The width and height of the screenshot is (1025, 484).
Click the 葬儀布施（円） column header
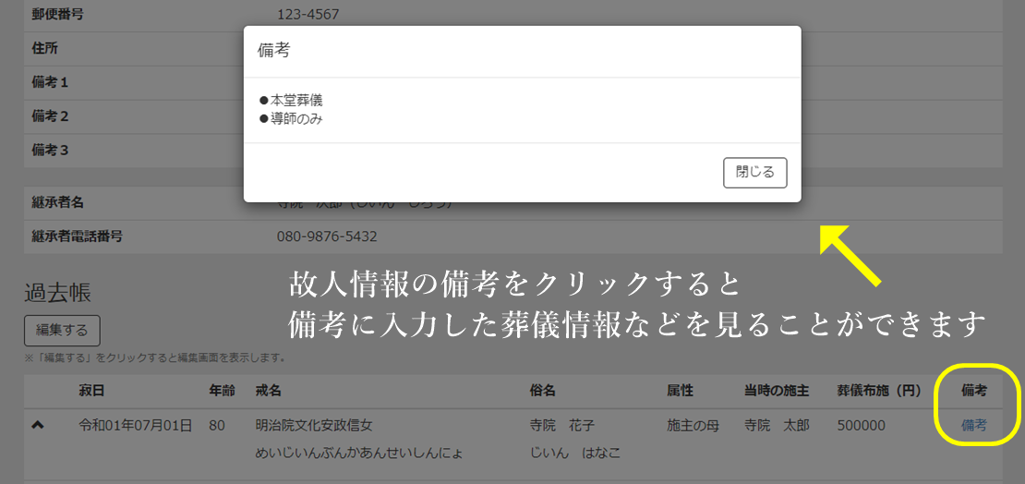click(879, 391)
